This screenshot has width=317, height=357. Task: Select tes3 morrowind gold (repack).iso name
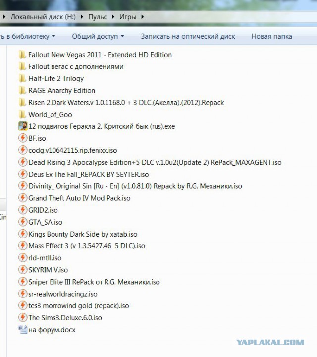(79, 305)
